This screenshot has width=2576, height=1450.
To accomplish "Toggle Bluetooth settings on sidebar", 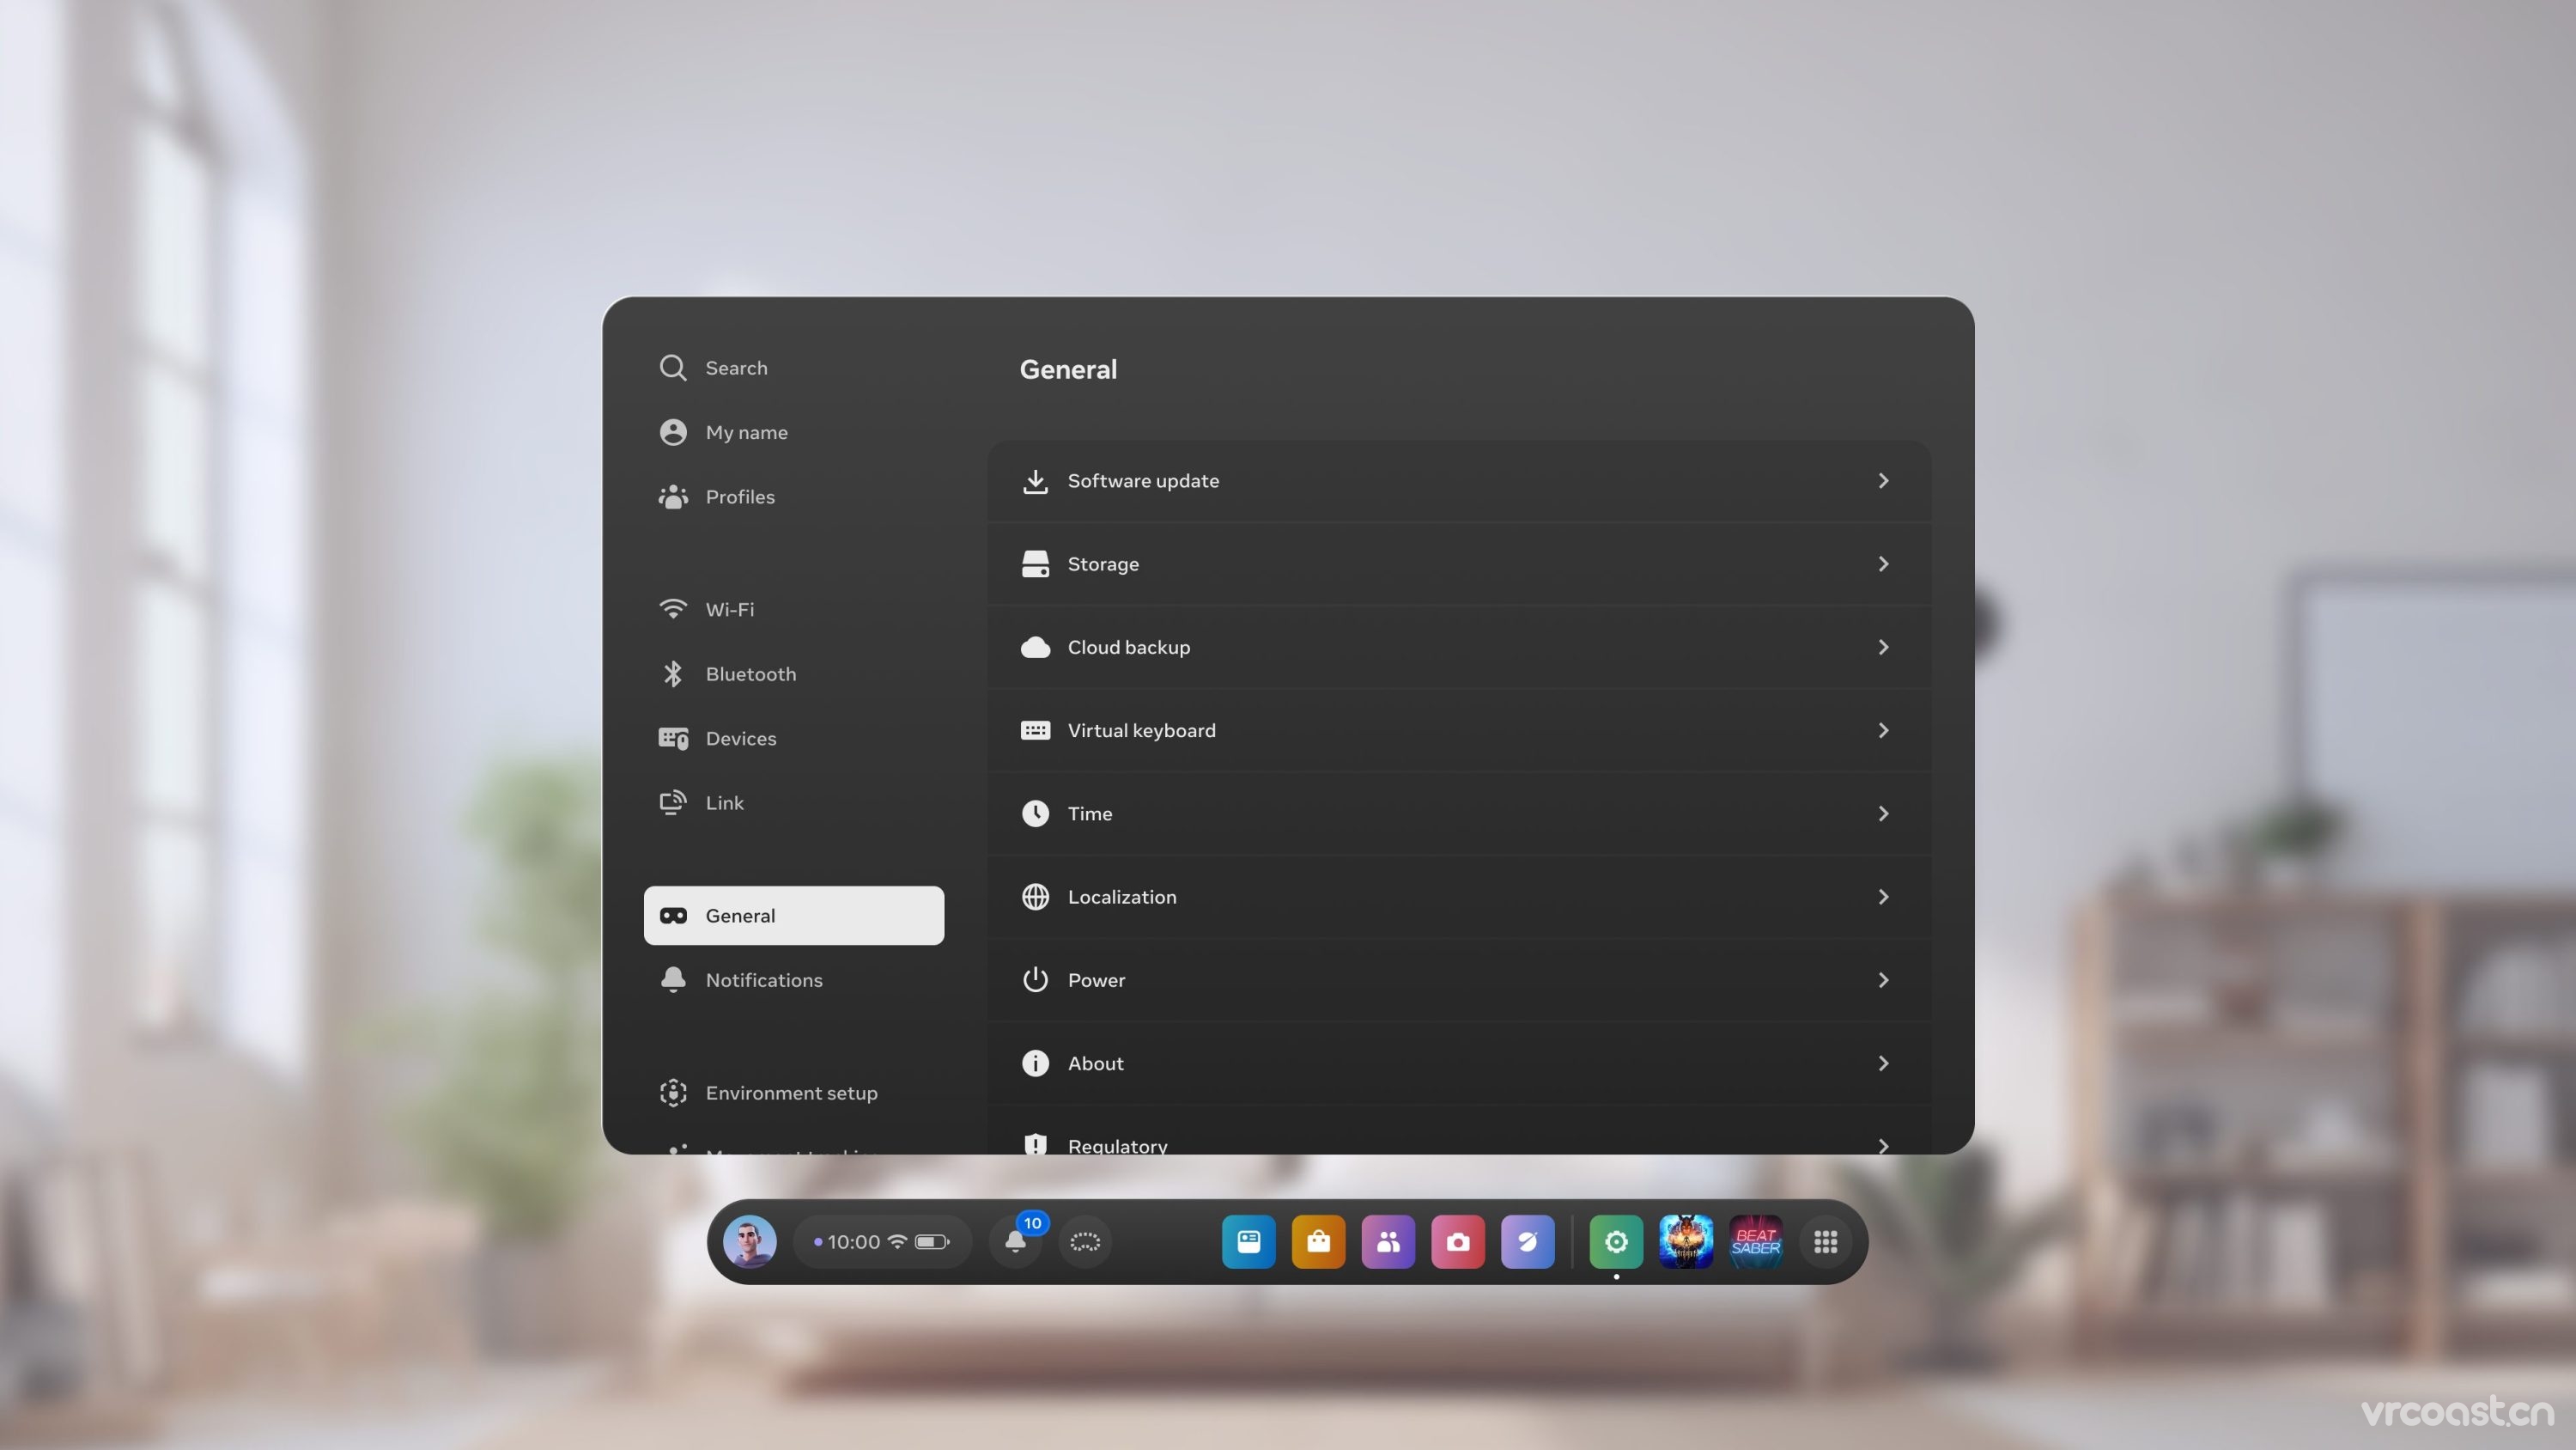I will click(x=750, y=674).
